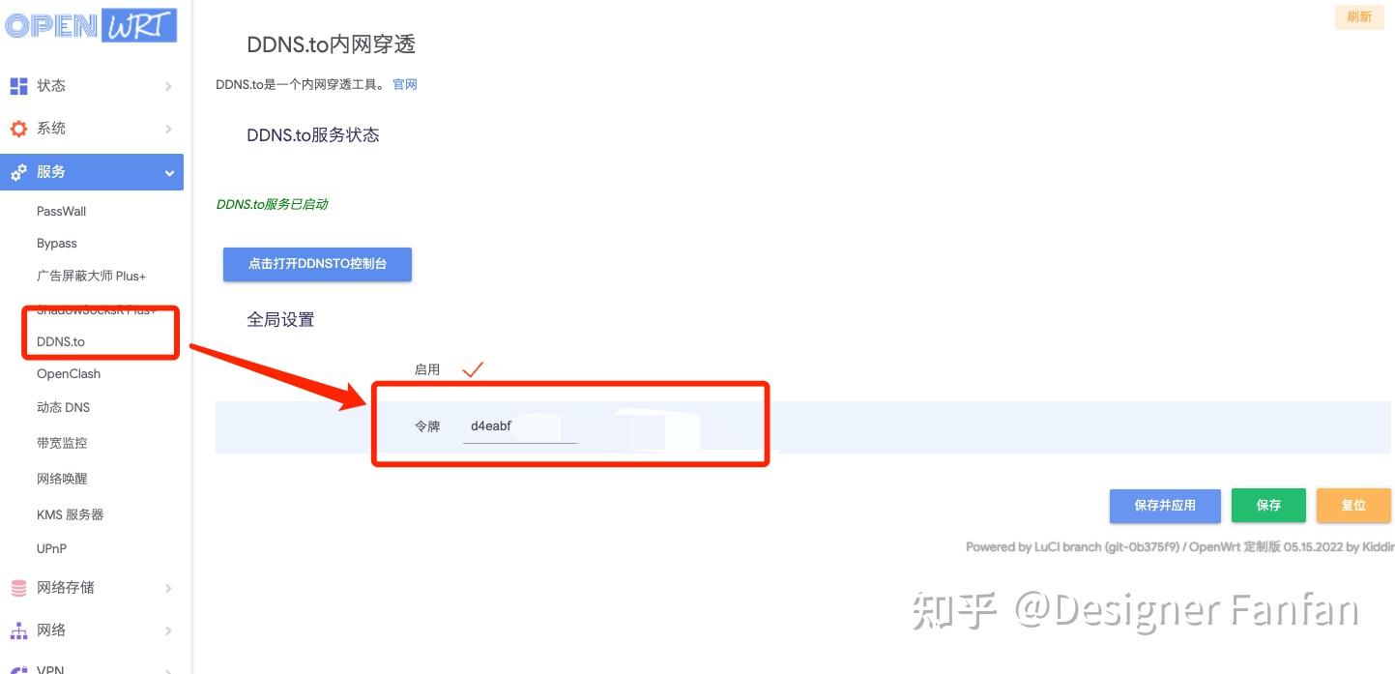Click the 令牌 token input field
This screenshot has width=1395, height=674.
[520, 426]
